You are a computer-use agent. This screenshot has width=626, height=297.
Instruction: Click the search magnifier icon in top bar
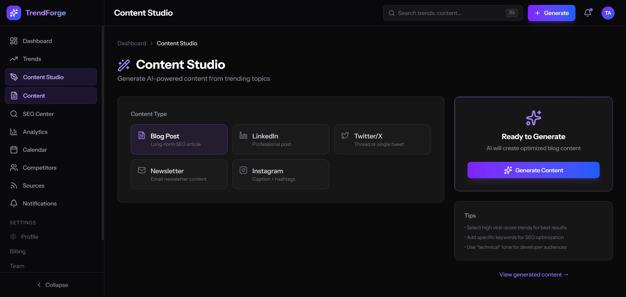[391, 13]
